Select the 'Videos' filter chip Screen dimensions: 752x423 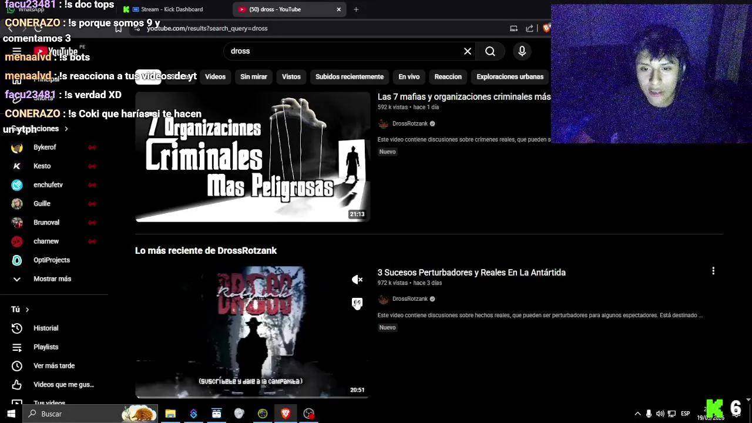pos(215,76)
